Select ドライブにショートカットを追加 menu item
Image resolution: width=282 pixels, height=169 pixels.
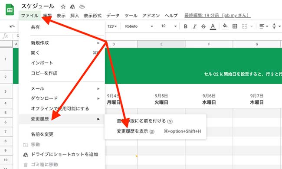[x=62, y=154]
